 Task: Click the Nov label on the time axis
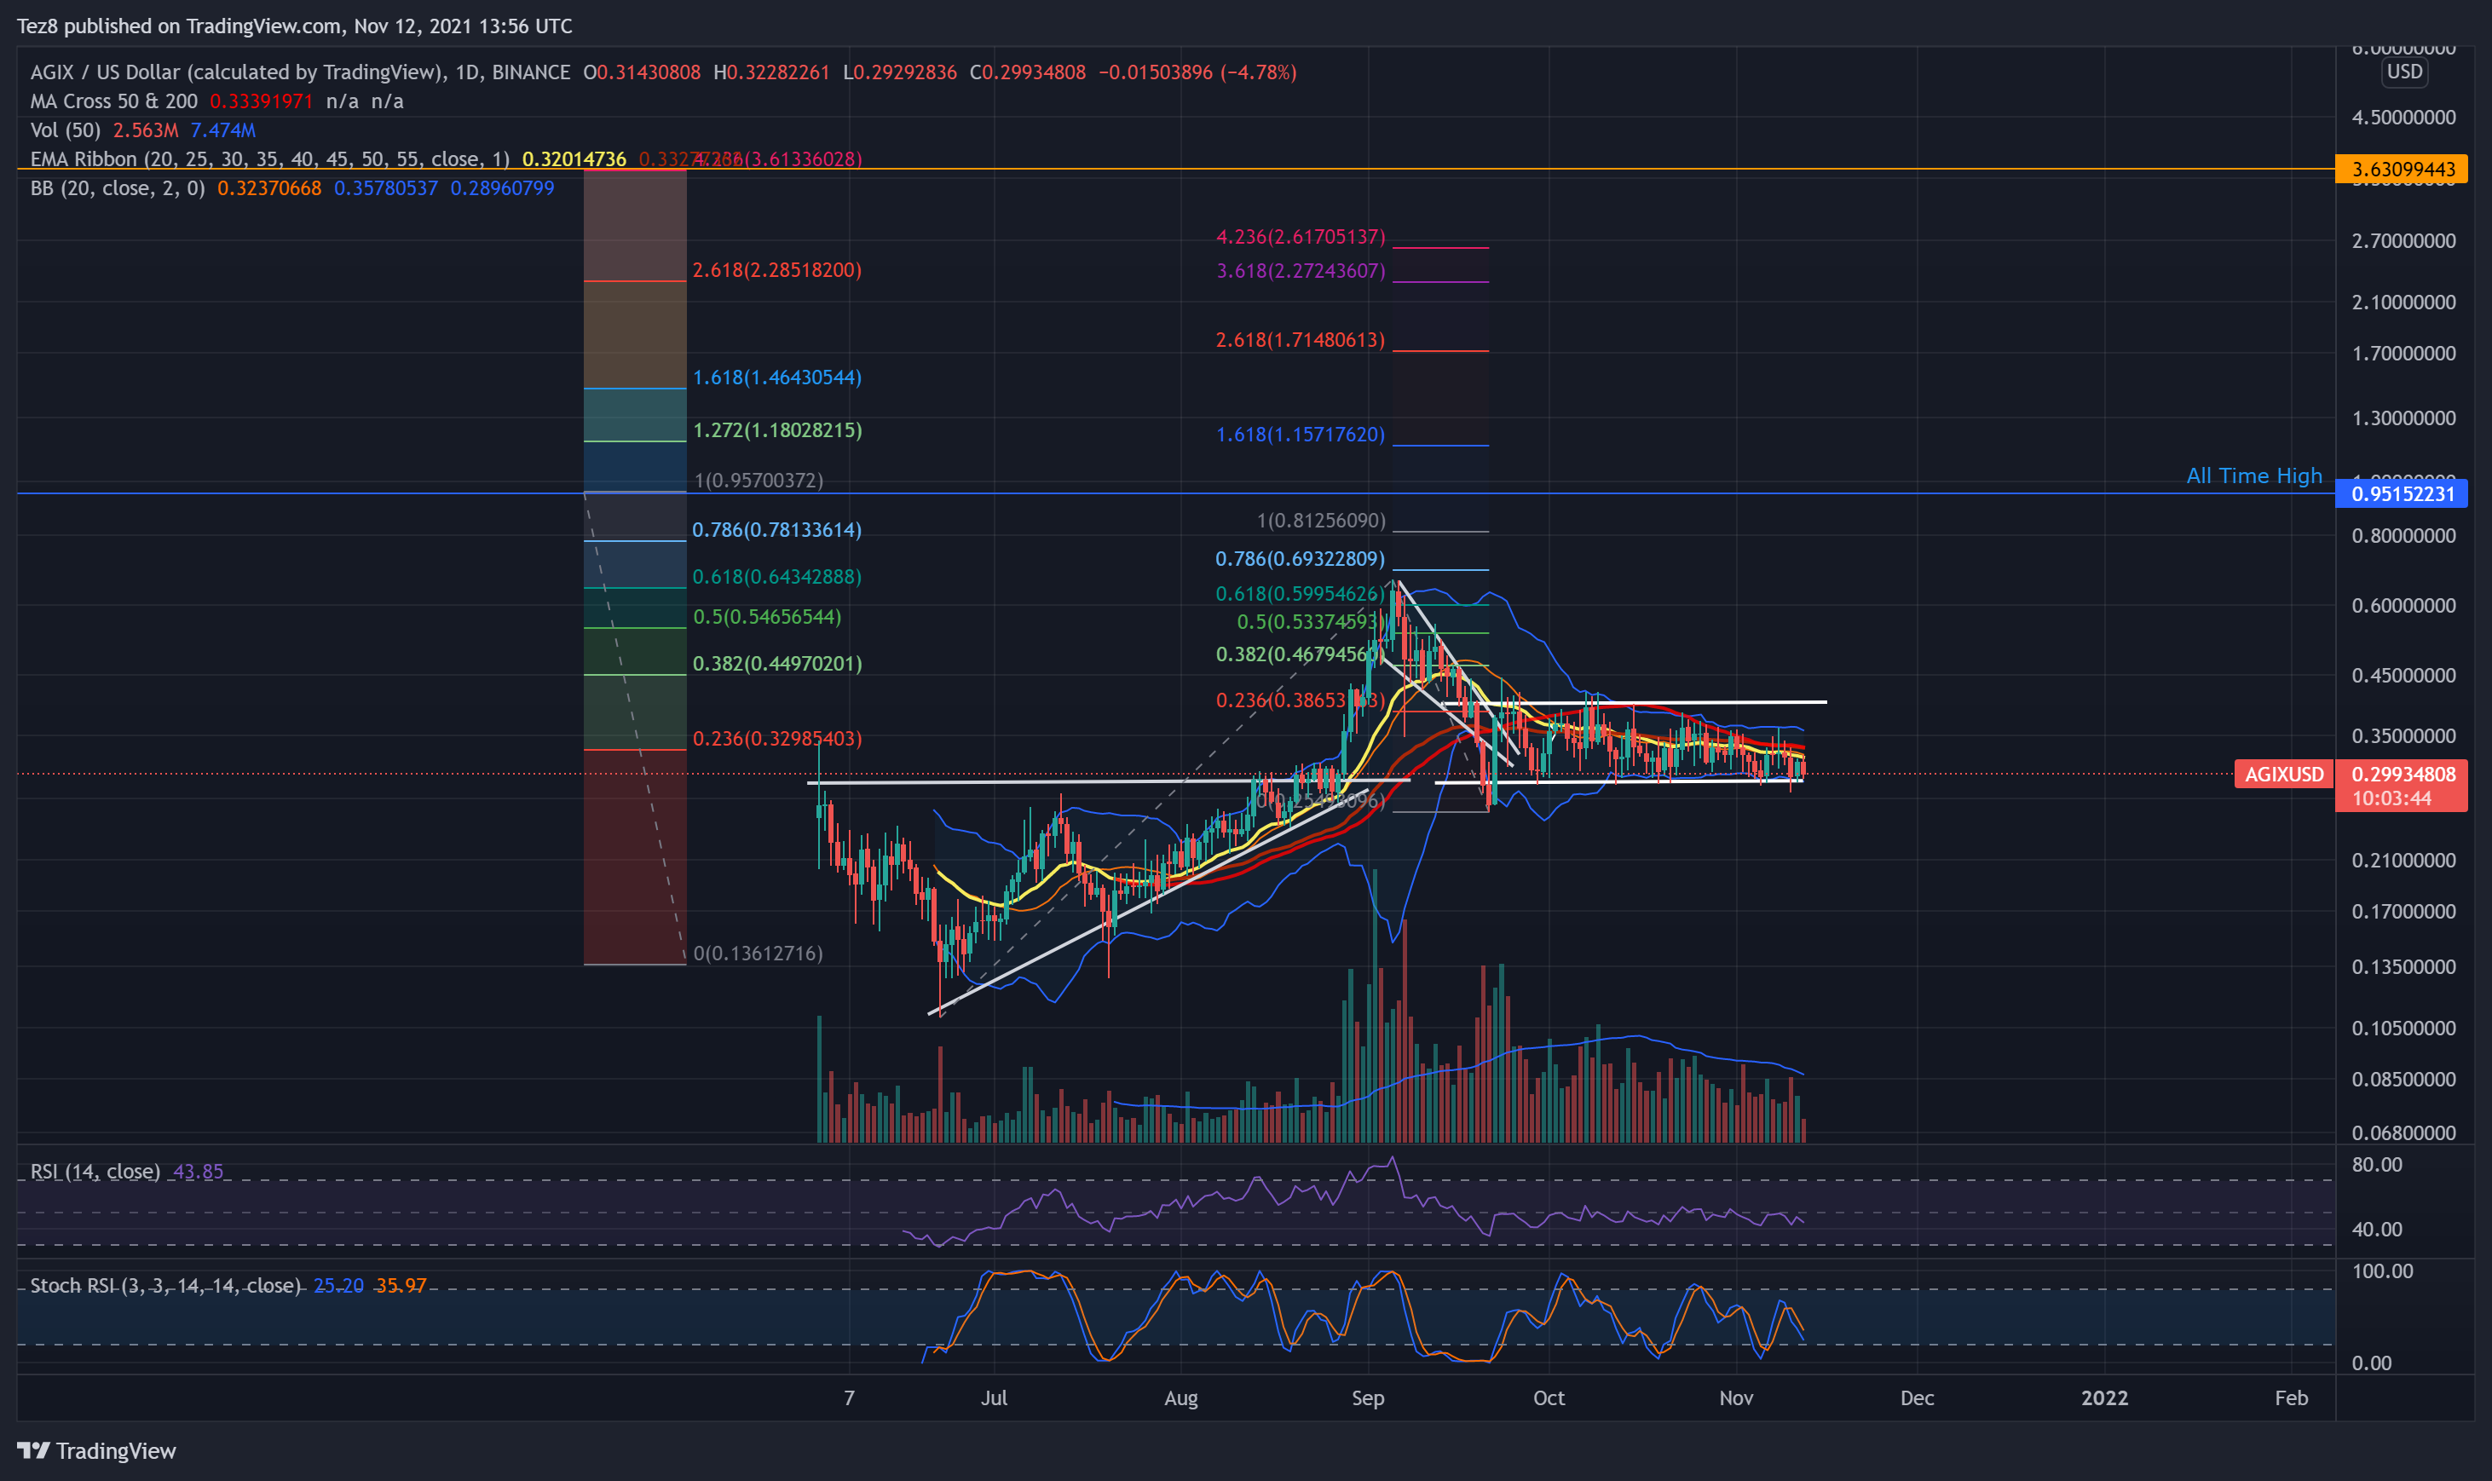[1735, 1397]
